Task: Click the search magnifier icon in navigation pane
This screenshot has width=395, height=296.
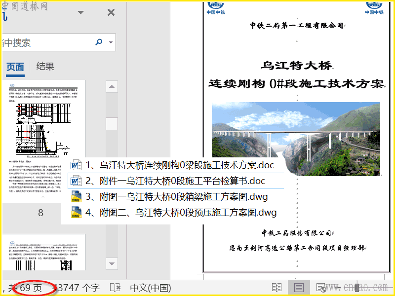Action: click(x=99, y=42)
